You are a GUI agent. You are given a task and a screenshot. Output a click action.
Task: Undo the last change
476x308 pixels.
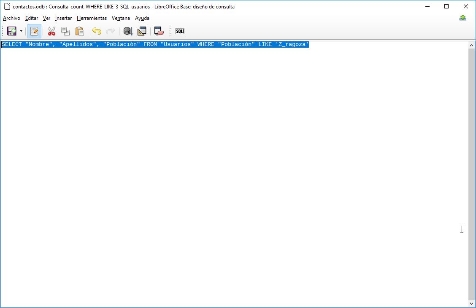pos(96,31)
